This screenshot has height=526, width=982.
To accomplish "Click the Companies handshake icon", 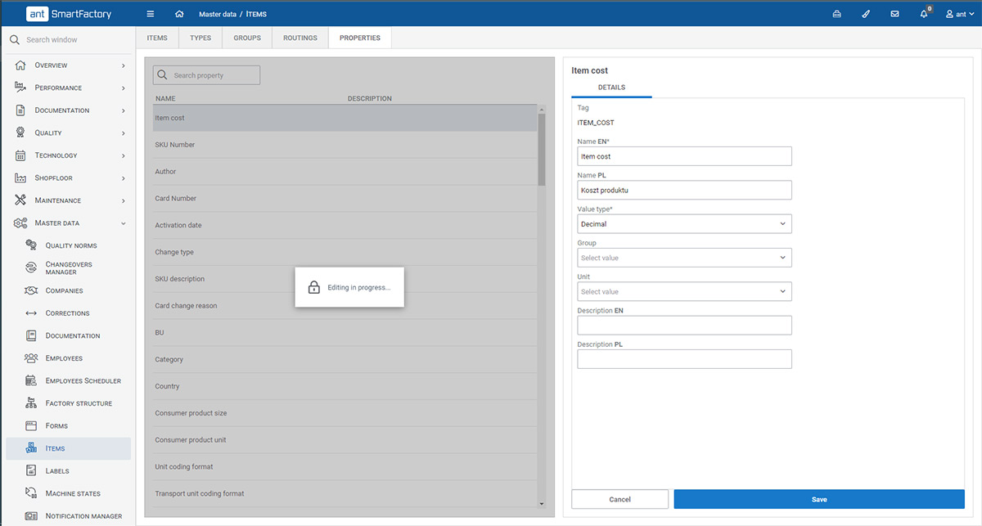I will point(31,290).
